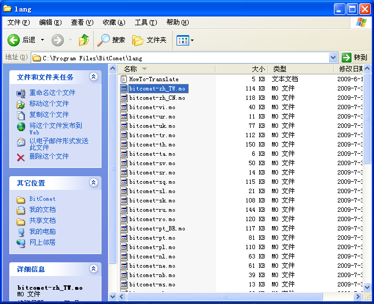
Task: Click the rename file (重命名这个文件) icon
Action: click(x=21, y=93)
